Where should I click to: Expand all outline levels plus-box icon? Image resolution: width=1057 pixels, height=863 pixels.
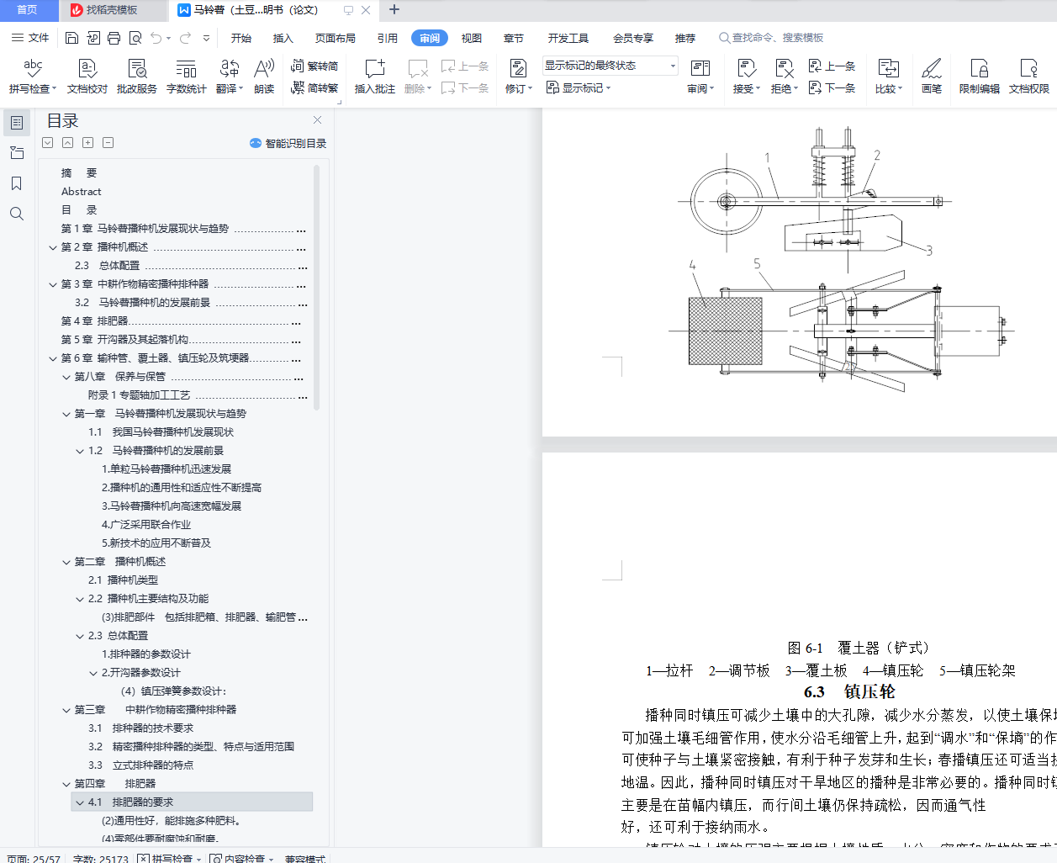click(87, 143)
